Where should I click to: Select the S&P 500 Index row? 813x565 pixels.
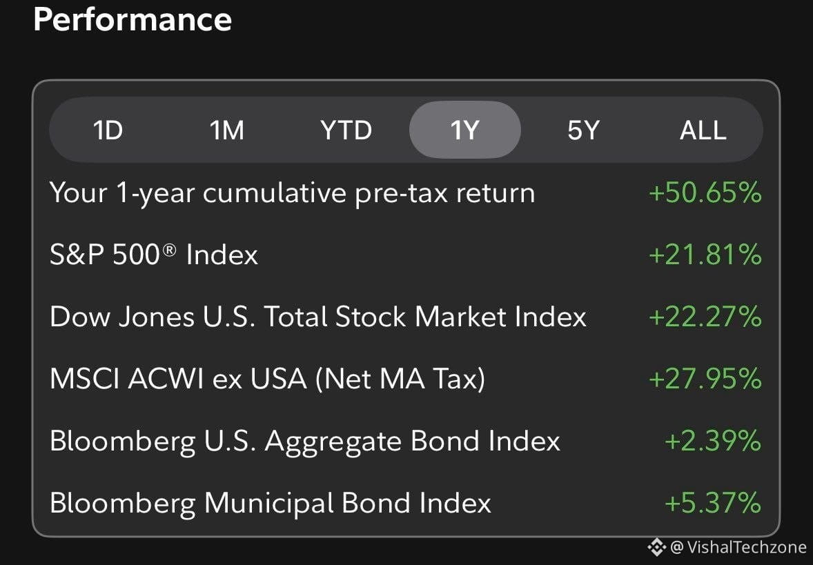click(x=405, y=255)
